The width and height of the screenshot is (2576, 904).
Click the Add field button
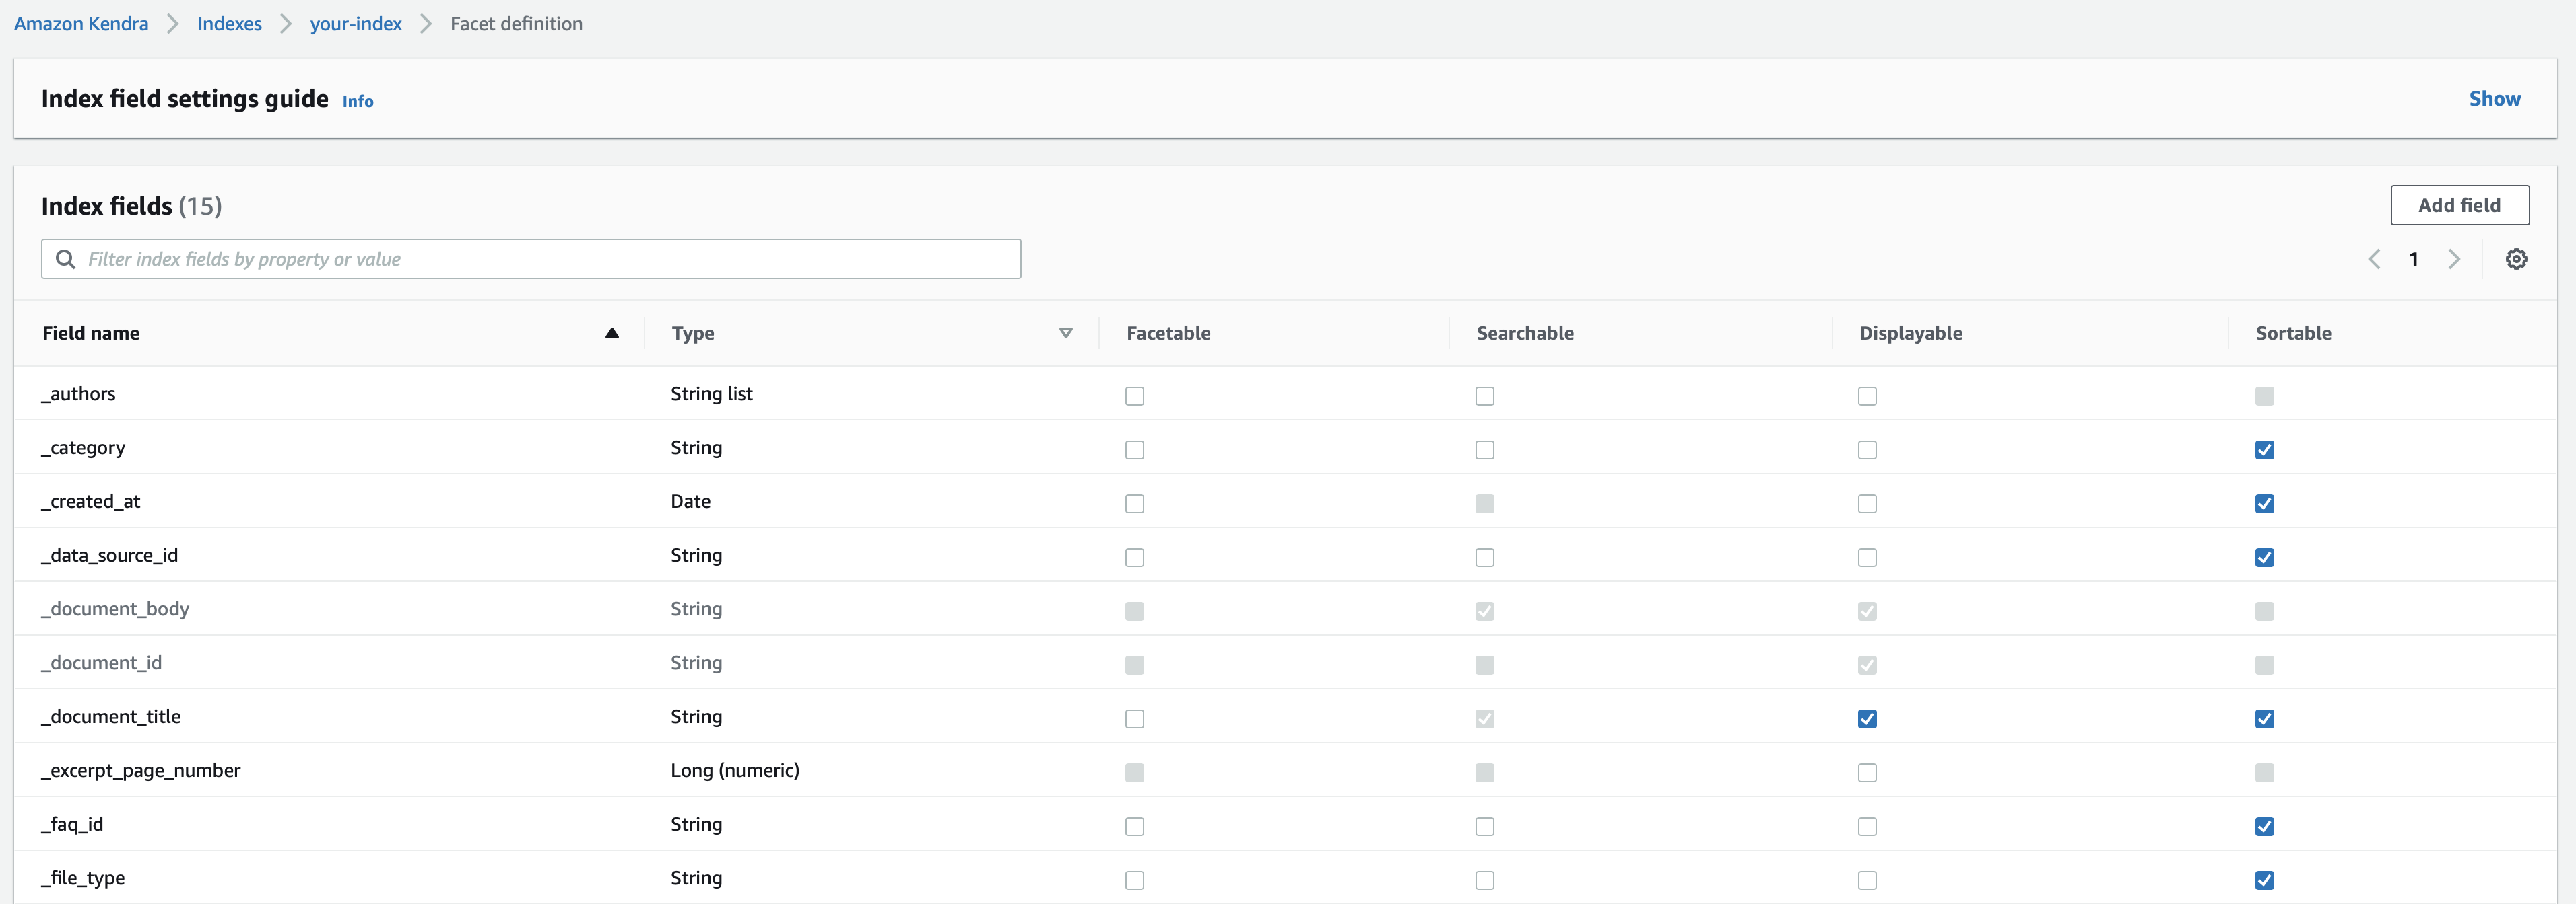coord(2459,206)
